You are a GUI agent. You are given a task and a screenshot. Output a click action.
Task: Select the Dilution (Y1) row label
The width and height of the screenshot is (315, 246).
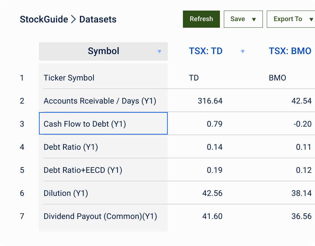click(66, 193)
